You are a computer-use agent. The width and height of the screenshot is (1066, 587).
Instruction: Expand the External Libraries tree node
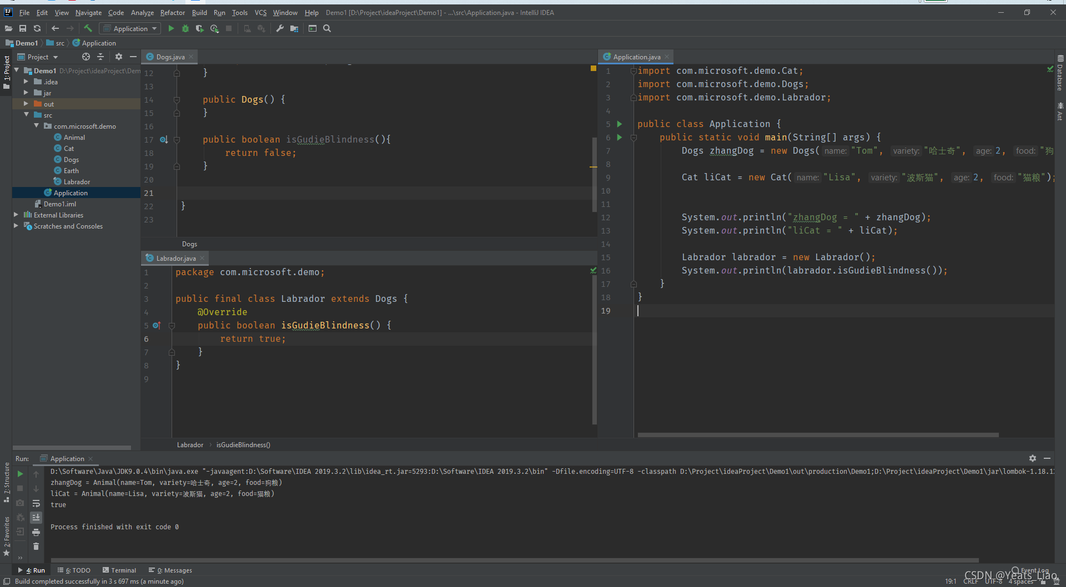[16, 215]
